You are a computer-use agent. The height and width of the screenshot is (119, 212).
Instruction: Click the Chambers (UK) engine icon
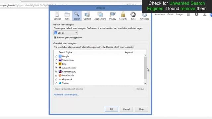coord(60,71)
